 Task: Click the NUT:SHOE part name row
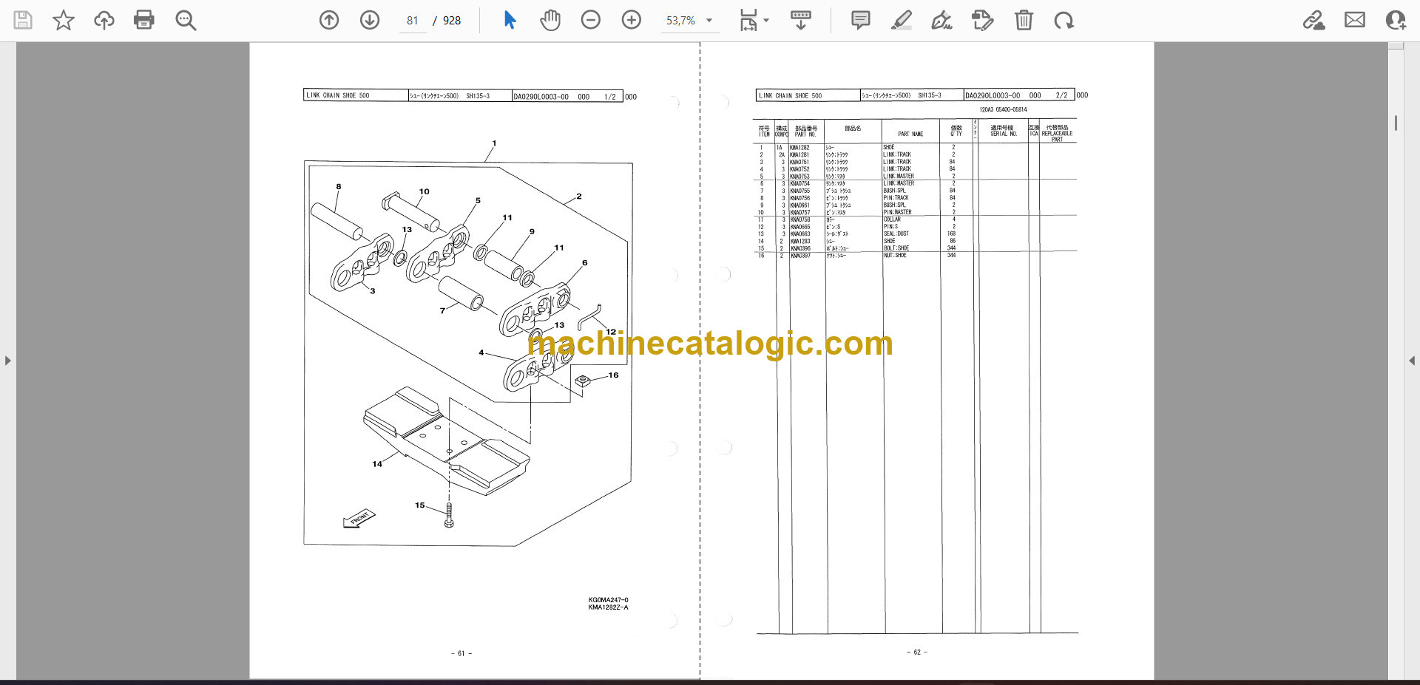(x=894, y=255)
